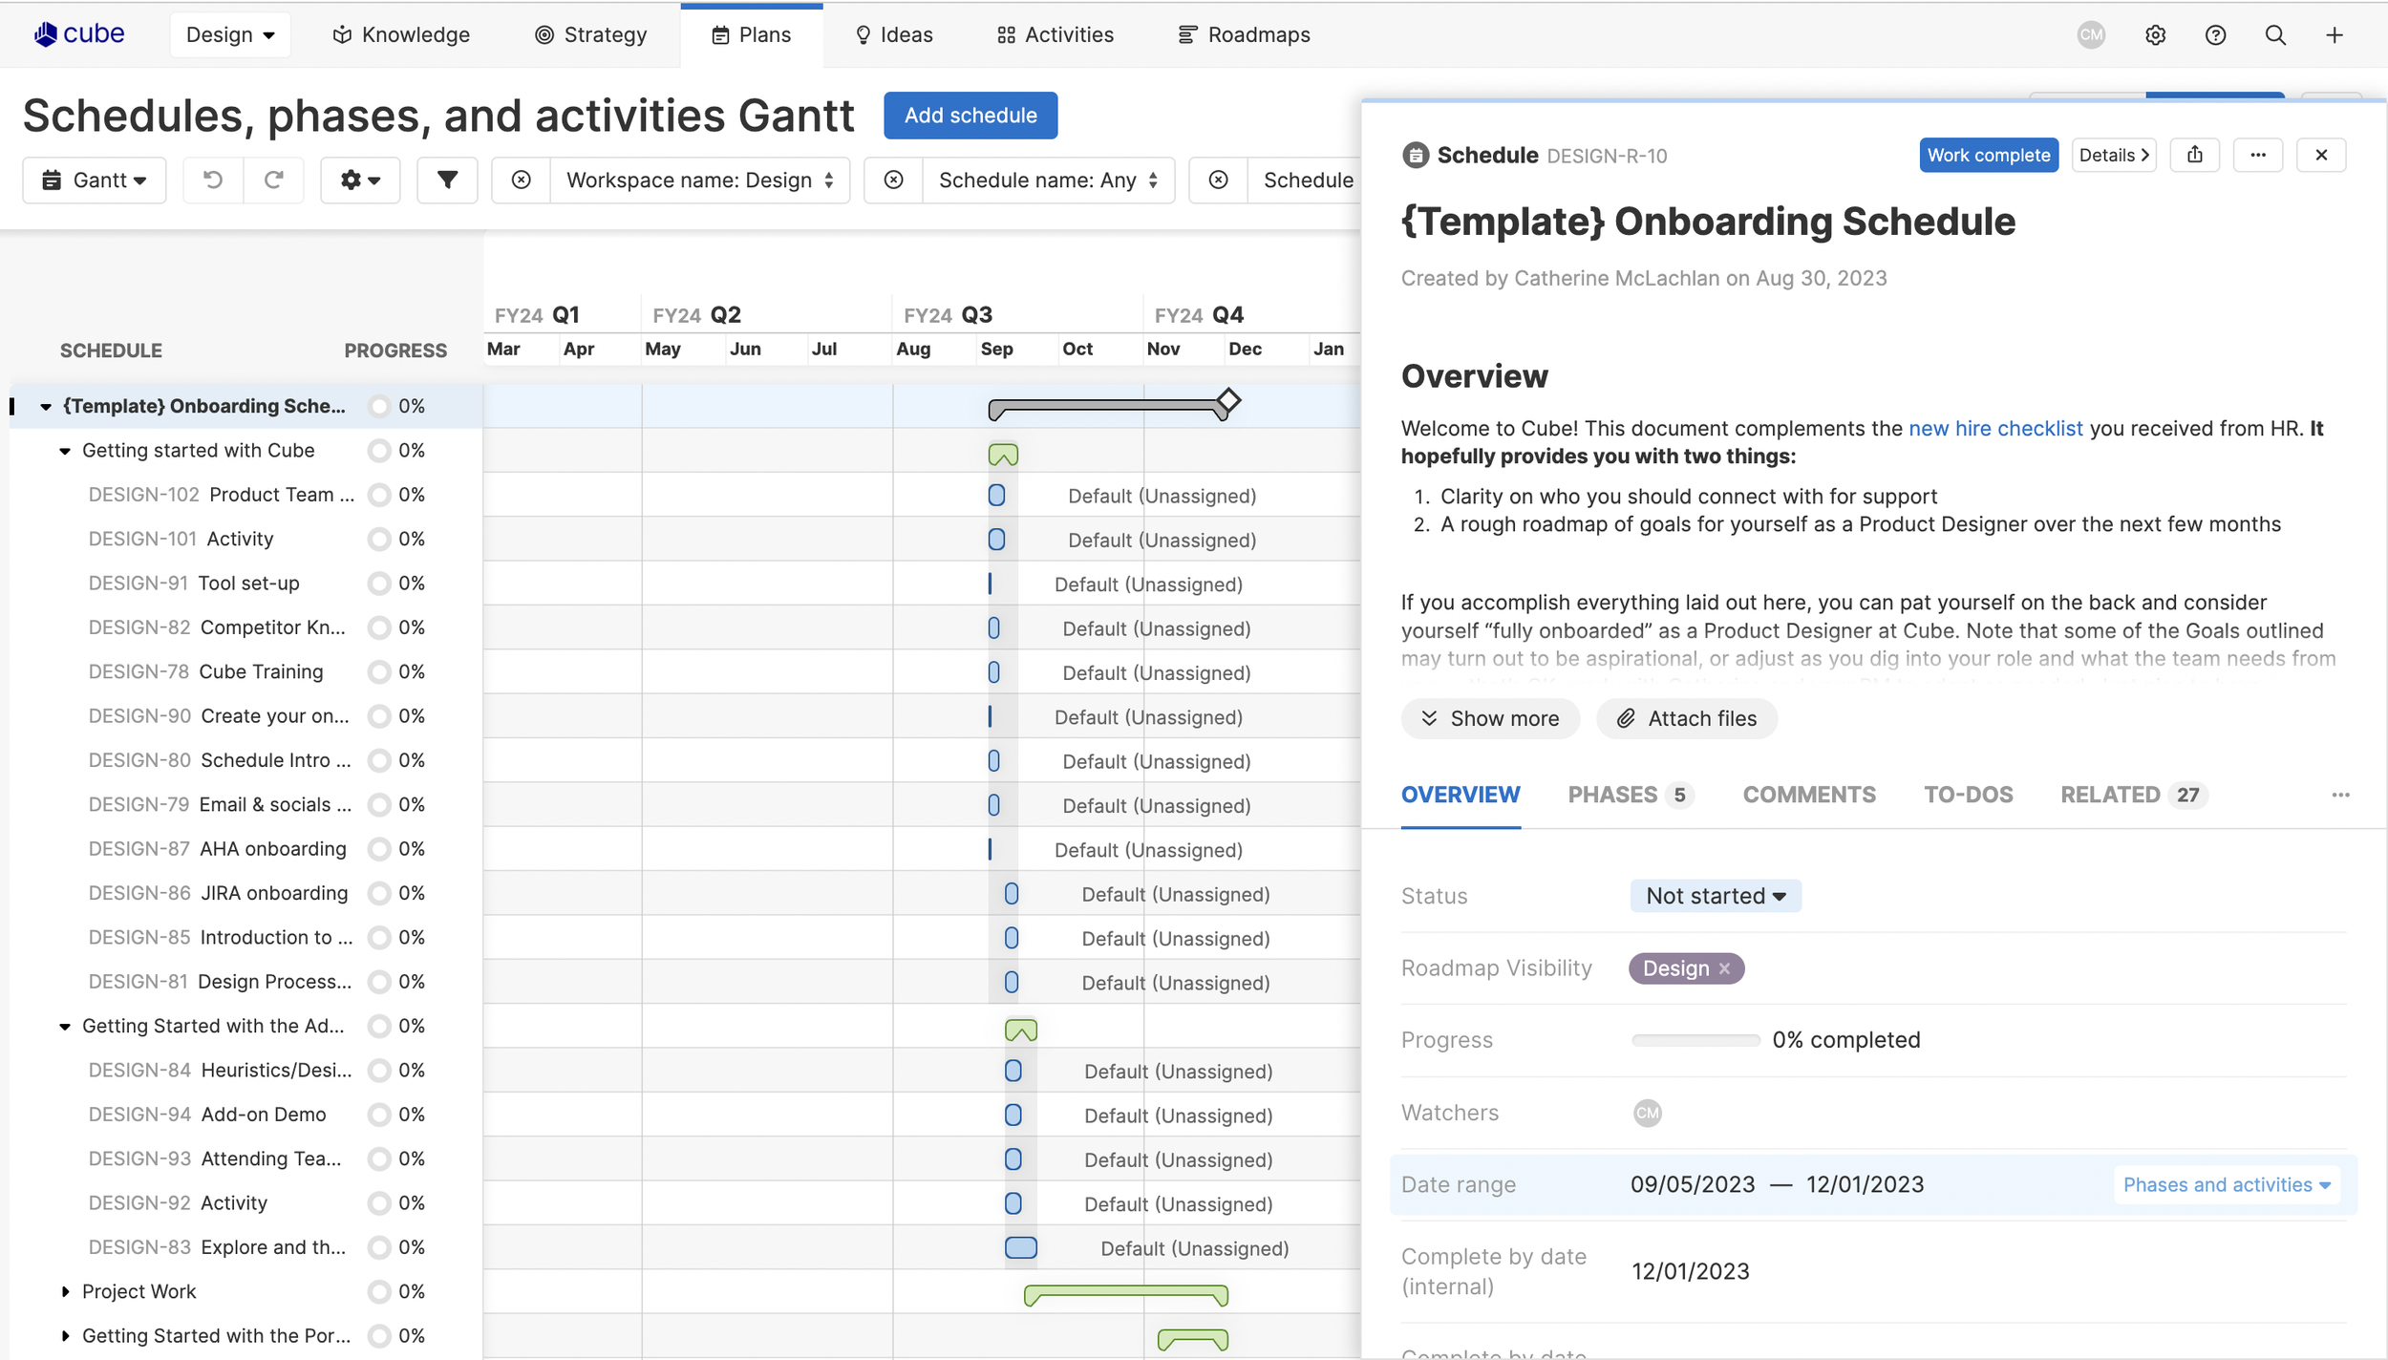The height and width of the screenshot is (1360, 2388).
Task: Open the help question mark icon
Action: click(2215, 35)
